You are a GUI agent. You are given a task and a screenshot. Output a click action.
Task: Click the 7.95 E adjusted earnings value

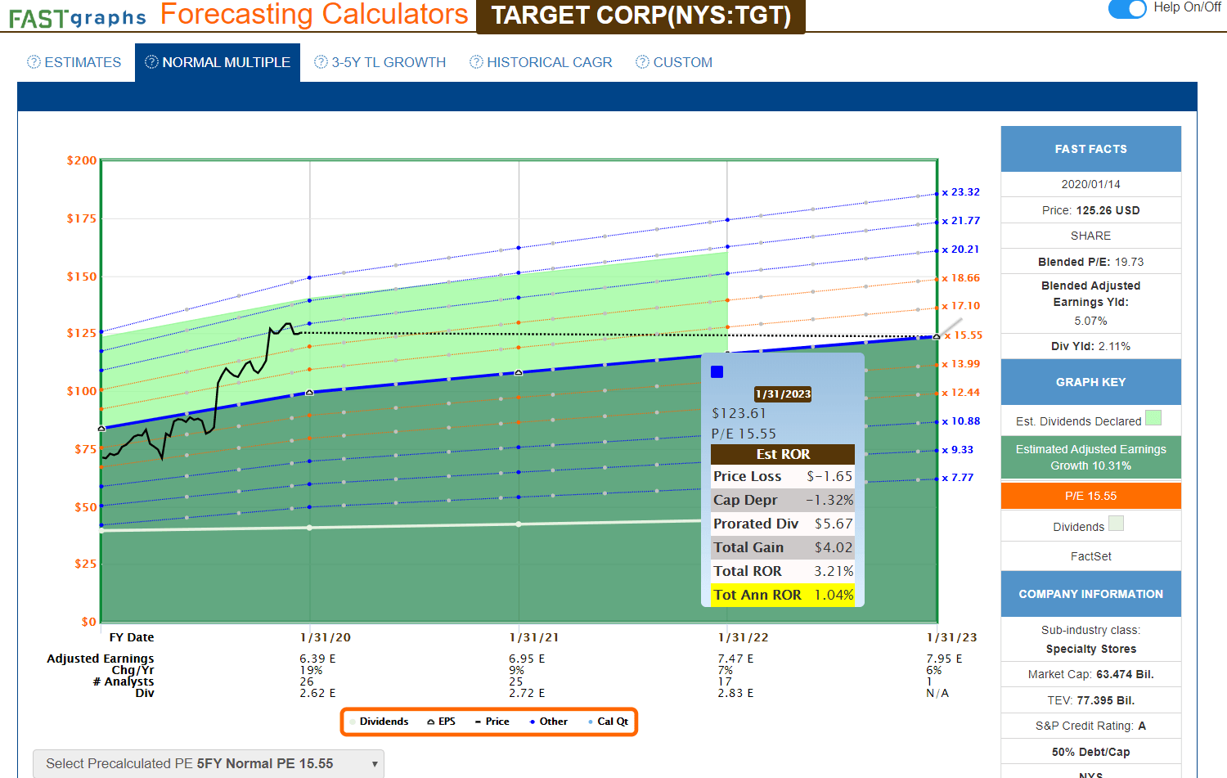[944, 659]
